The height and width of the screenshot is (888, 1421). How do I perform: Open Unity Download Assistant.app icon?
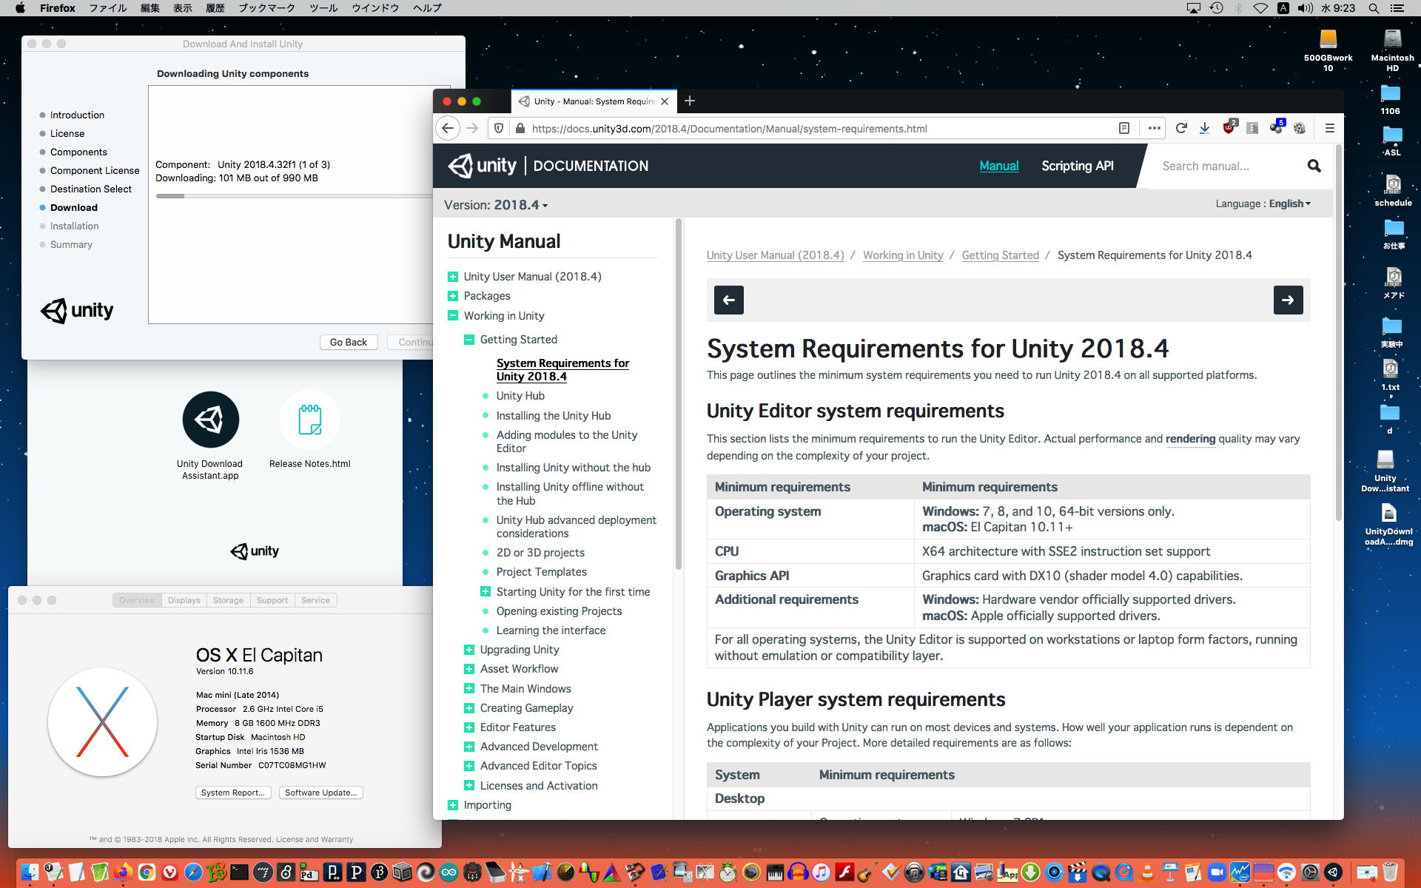click(210, 420)
